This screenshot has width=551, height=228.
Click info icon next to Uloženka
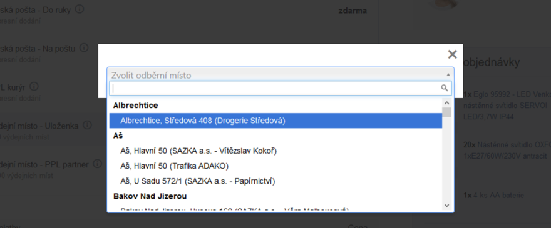87,125
